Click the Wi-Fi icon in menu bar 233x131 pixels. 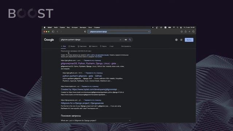174,28
